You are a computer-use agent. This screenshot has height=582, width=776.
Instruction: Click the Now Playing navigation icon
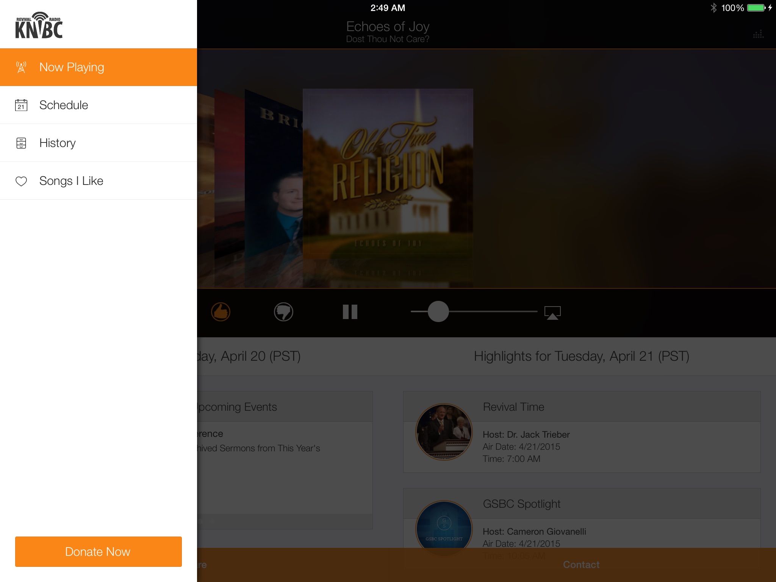coord(21,67)
